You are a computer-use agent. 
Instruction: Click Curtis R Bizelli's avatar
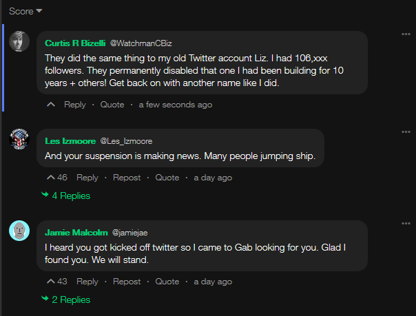click(19, 41)
